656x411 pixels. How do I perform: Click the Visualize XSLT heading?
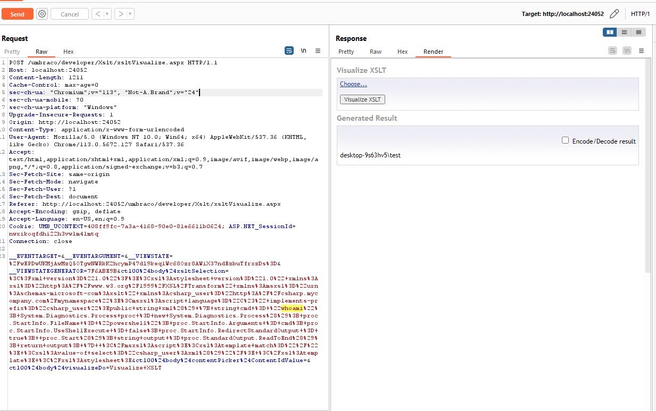[361, 70]
